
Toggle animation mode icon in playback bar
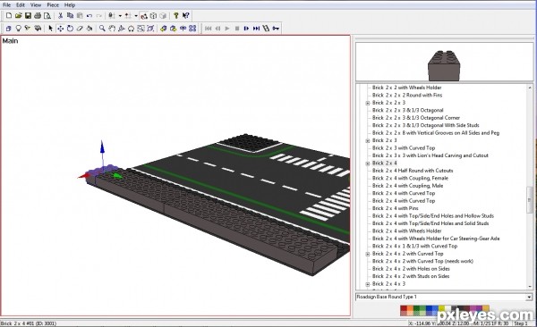click(266, 29)
